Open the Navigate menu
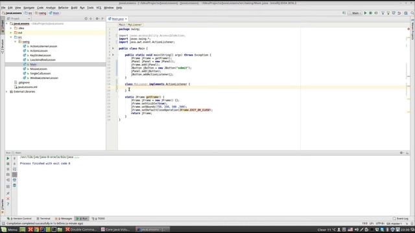This screenshot has width=415, height=233. click(x=29, y=8)
